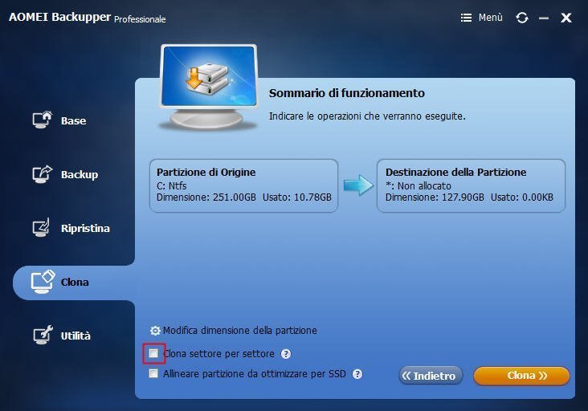Image resolution: width=588 pixels, height=411 pixels.
Task: Show help for SSD alignment option
Action: point(357,374)
